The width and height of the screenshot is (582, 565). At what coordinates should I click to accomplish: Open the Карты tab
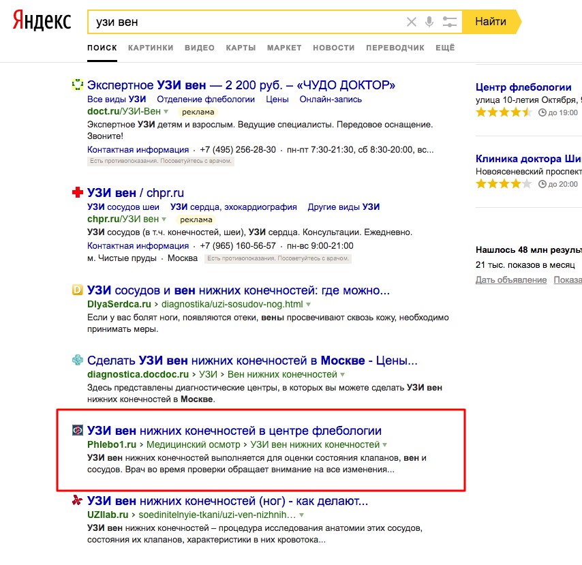pos(241,48)
